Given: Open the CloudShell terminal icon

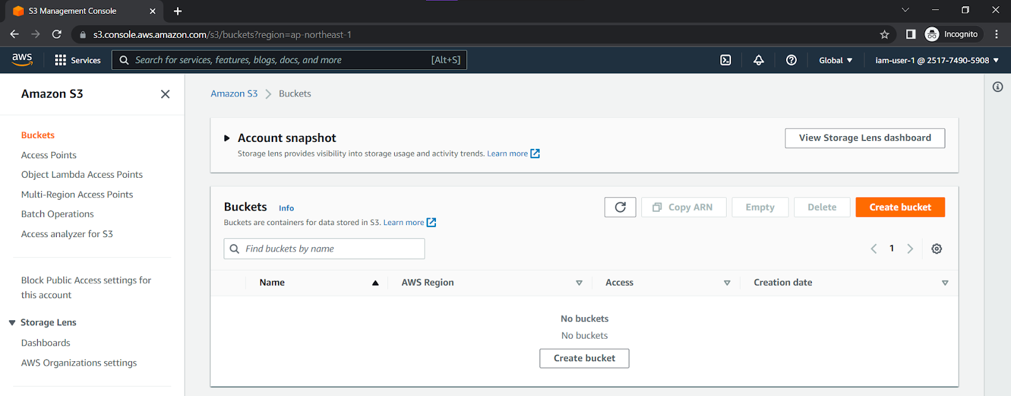Looking at the screenshot, I should point(725,60).
